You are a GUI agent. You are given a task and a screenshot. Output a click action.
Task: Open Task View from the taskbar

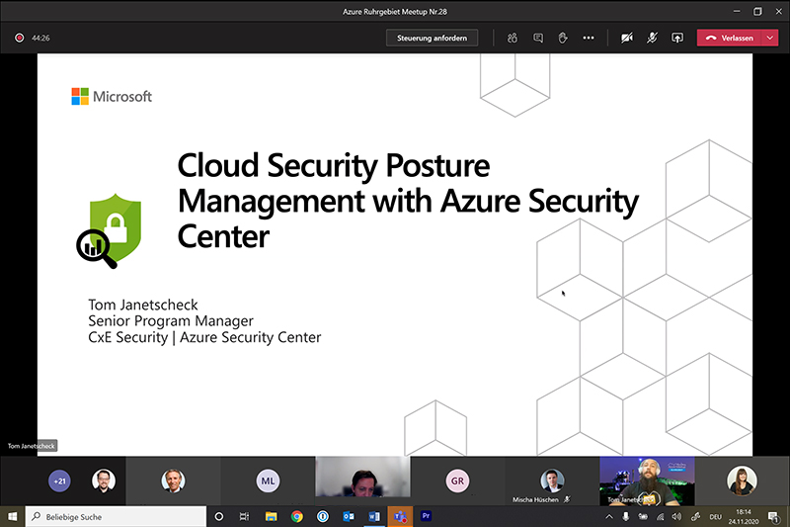pos(244,516)
